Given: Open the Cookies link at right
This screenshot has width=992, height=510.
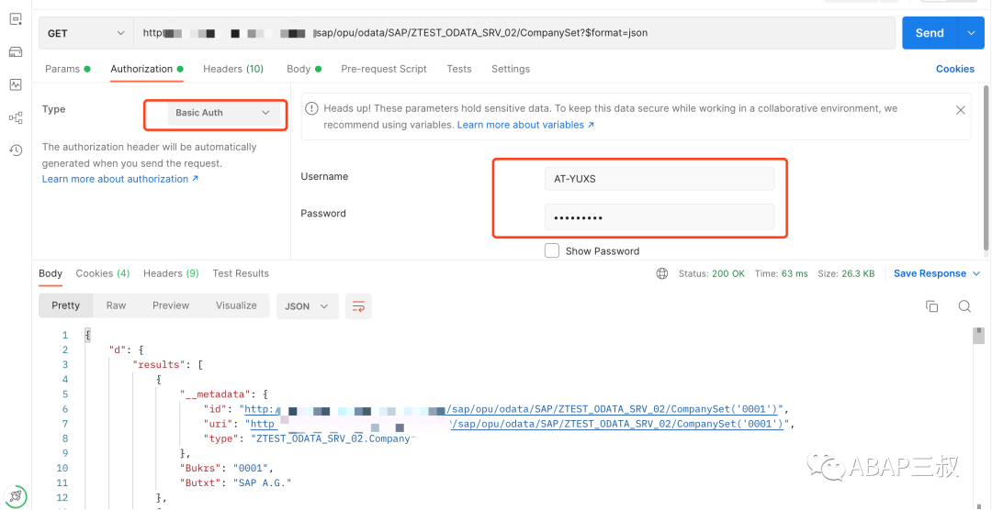Looking at the screenshot, I should 954,69.
